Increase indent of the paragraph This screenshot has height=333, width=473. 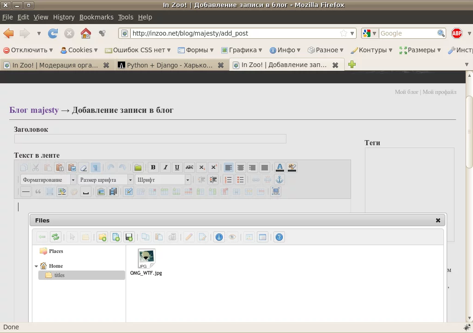[x=213, y=180]
